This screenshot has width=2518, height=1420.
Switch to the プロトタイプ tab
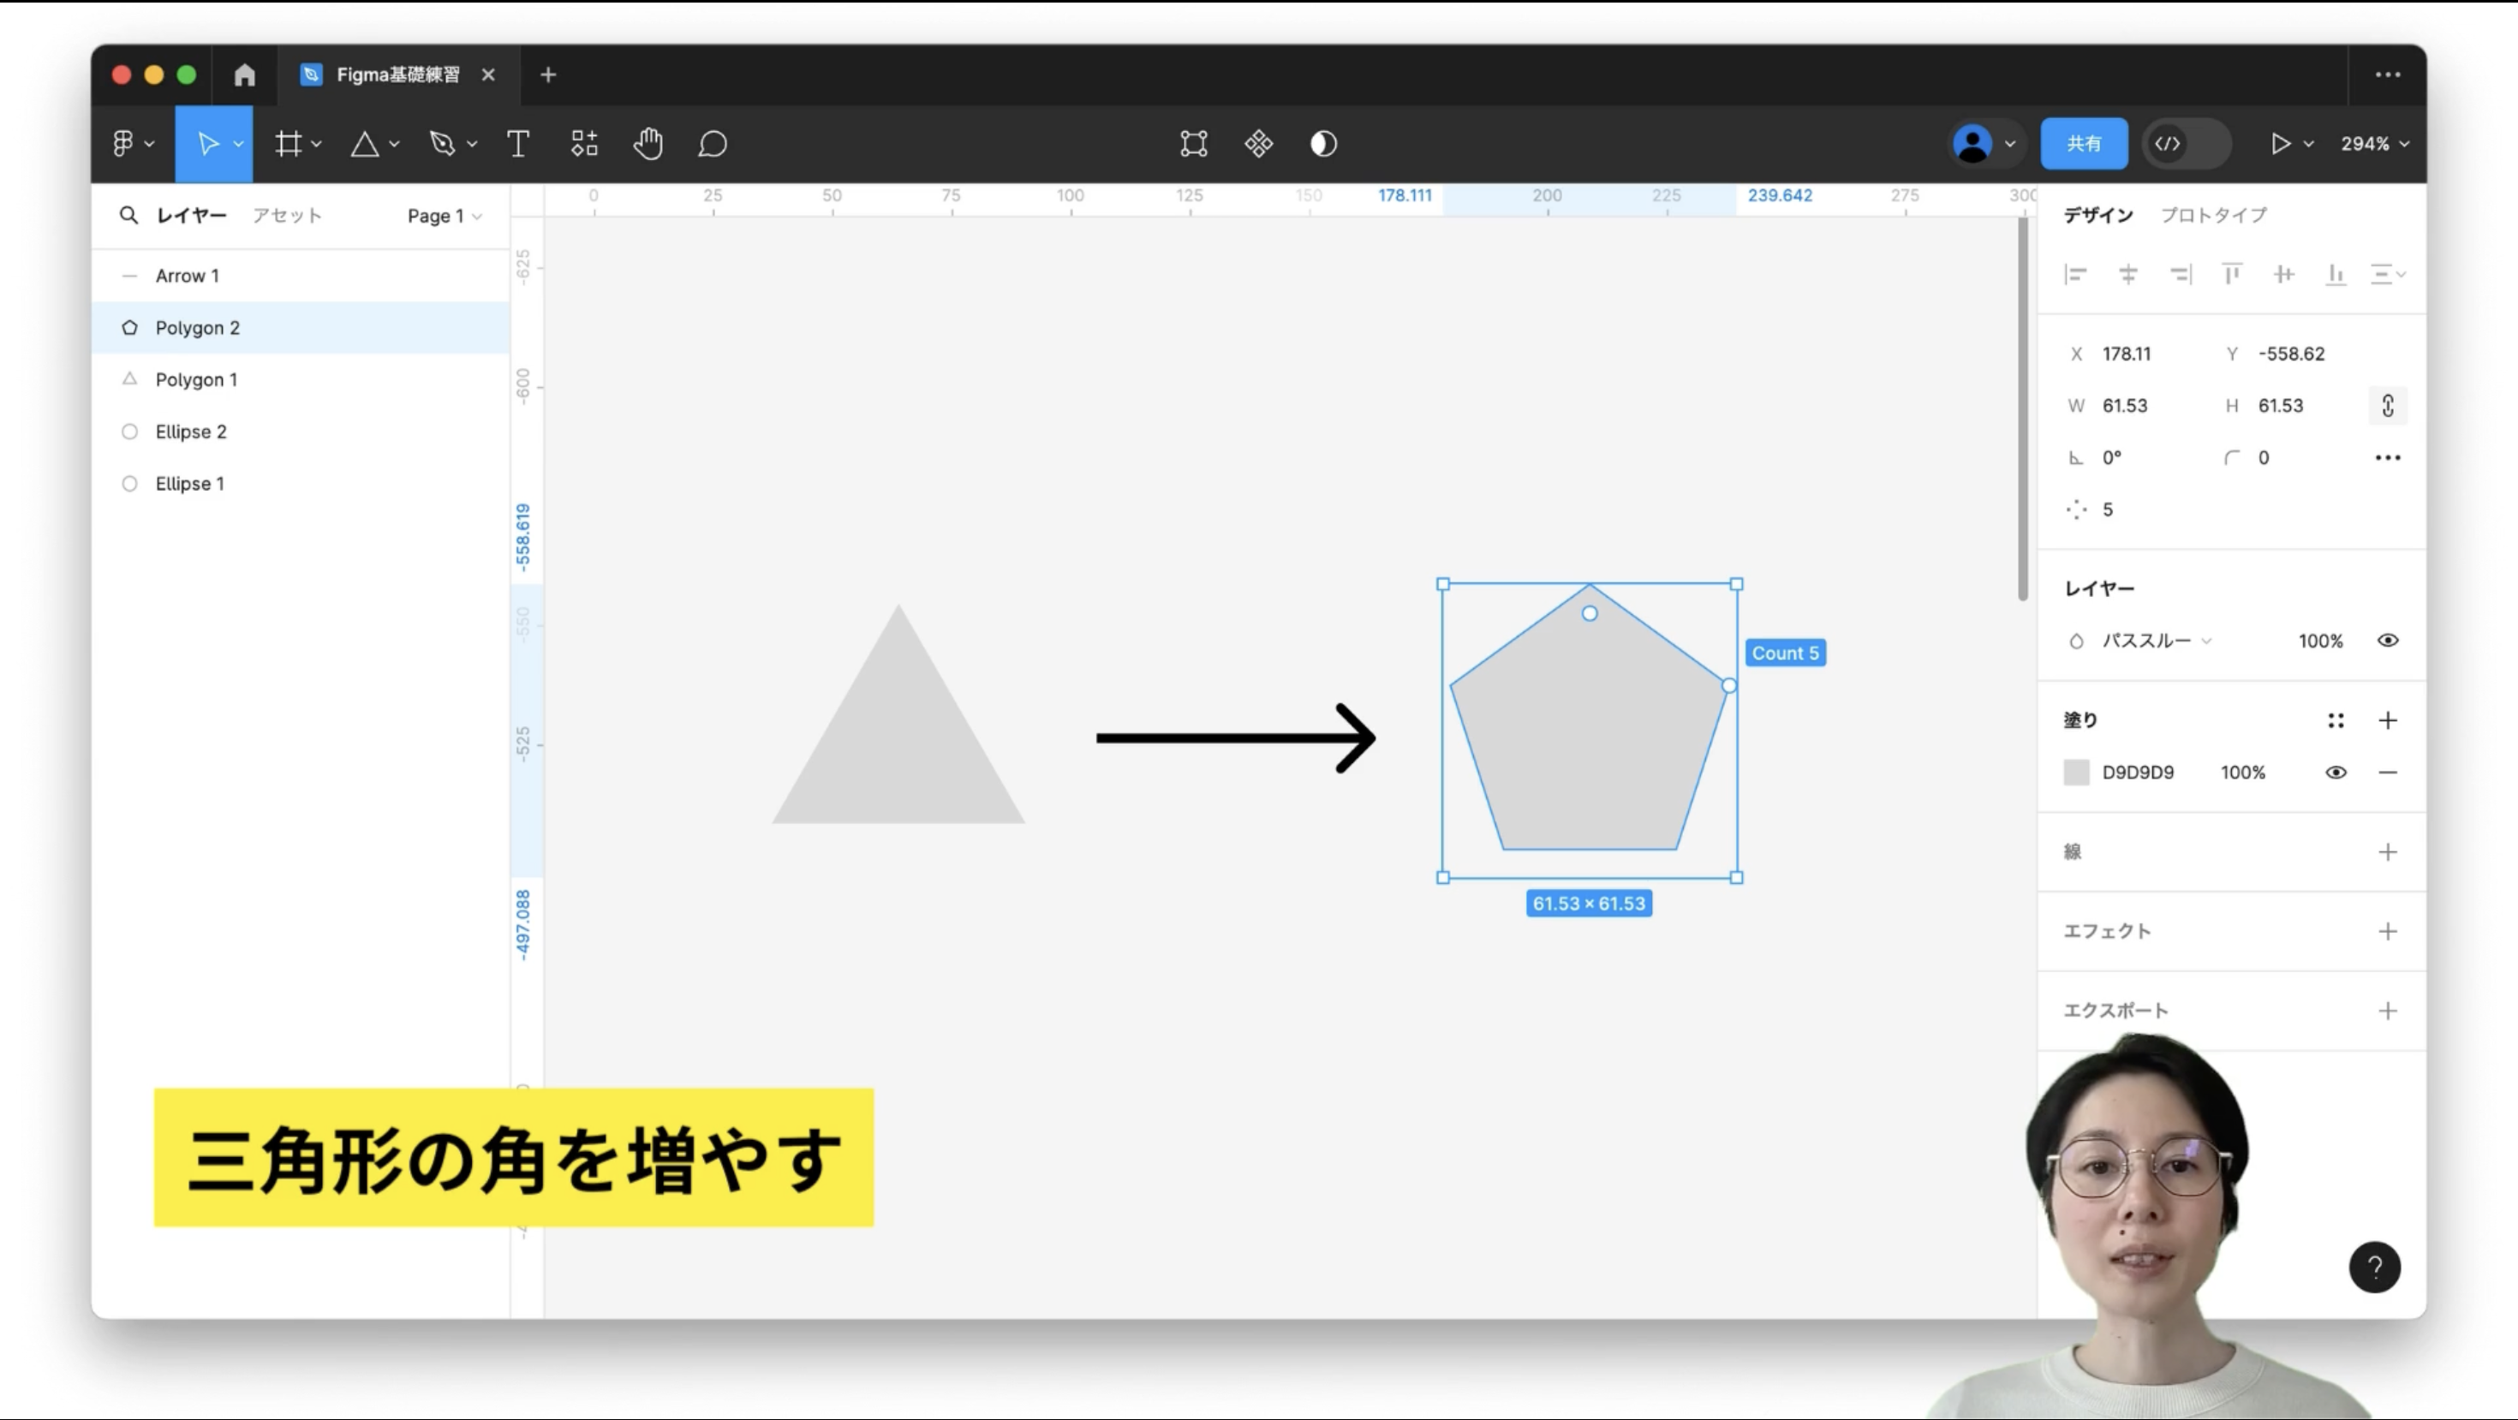point(2215,215)
